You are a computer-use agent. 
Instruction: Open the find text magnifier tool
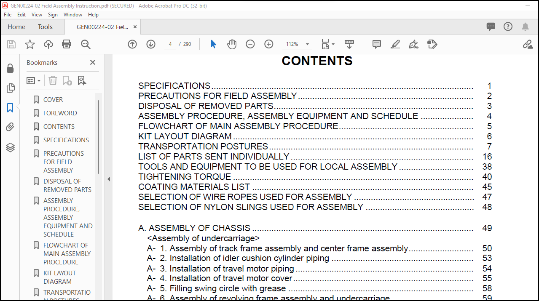(x=86, y=44)
